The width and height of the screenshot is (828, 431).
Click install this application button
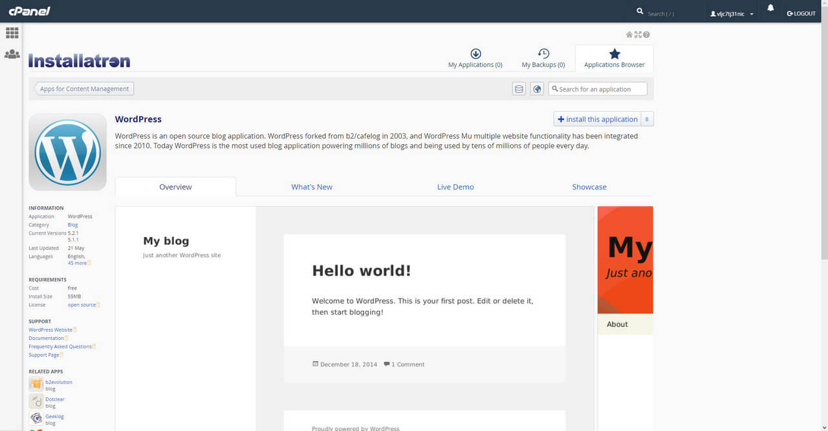click(598, 120)
